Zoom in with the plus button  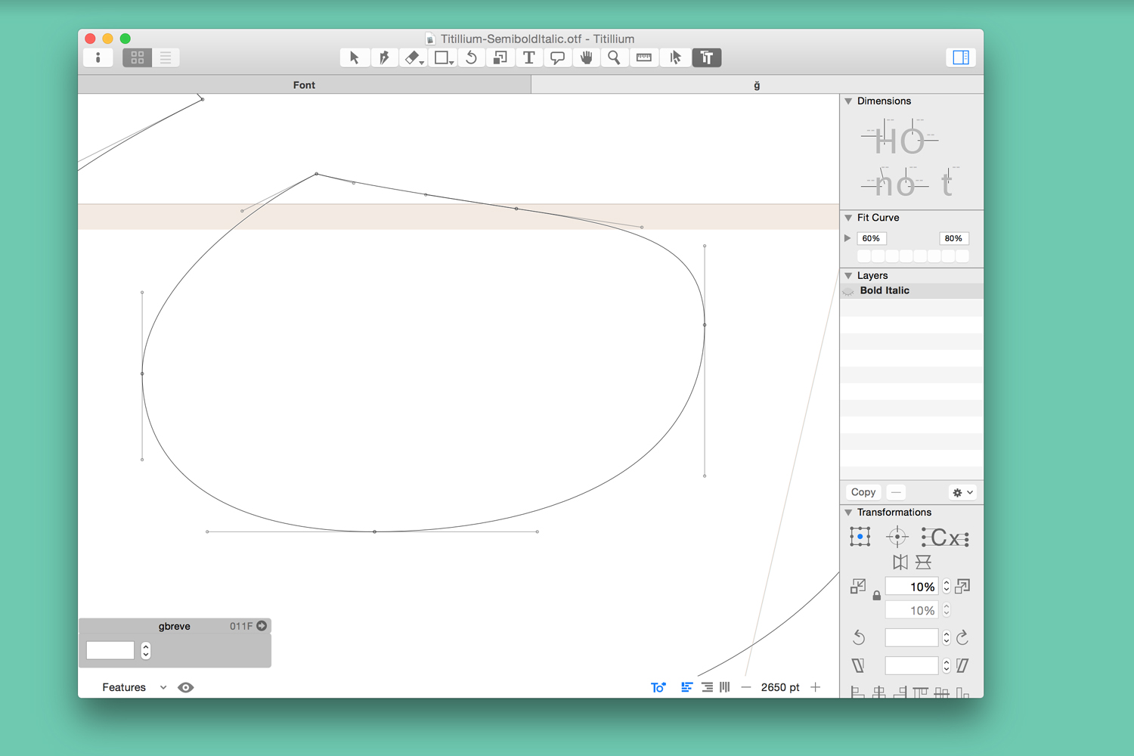815,687
